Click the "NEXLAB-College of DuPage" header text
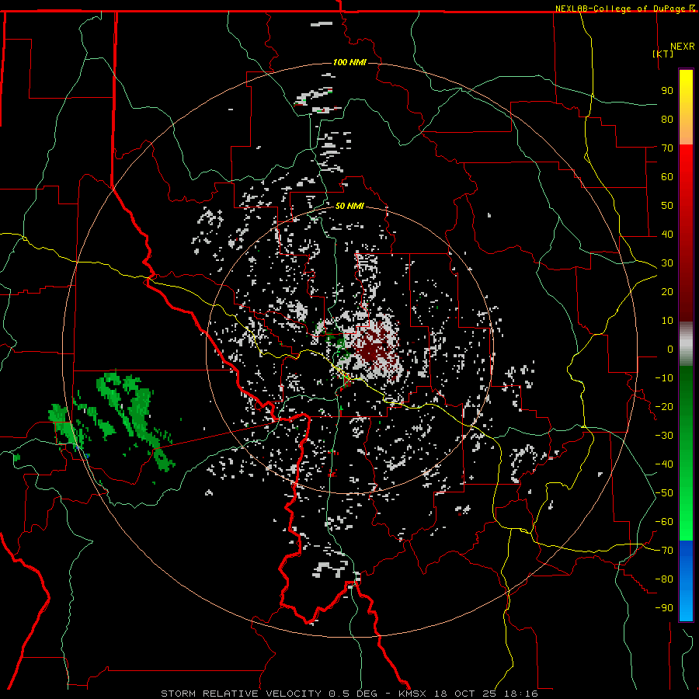 tap(621, 9)
